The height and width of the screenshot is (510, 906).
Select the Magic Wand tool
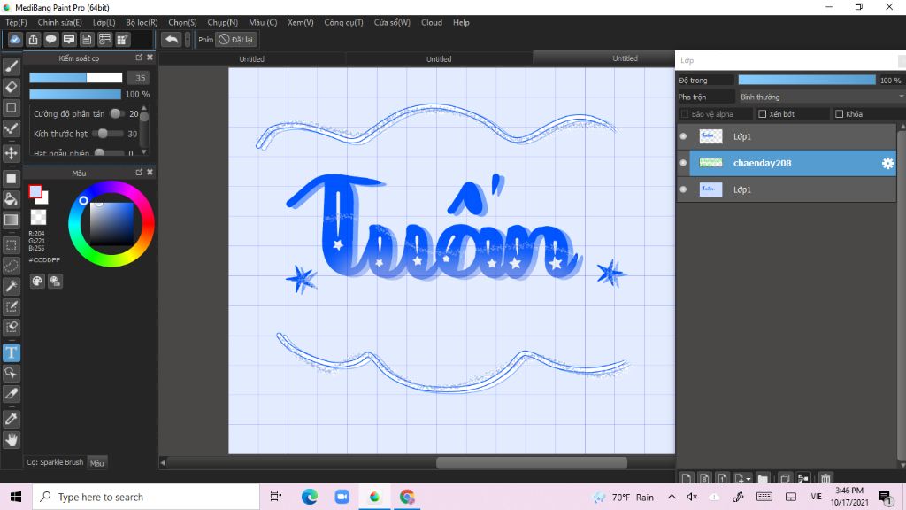click(x=11, y=286)
